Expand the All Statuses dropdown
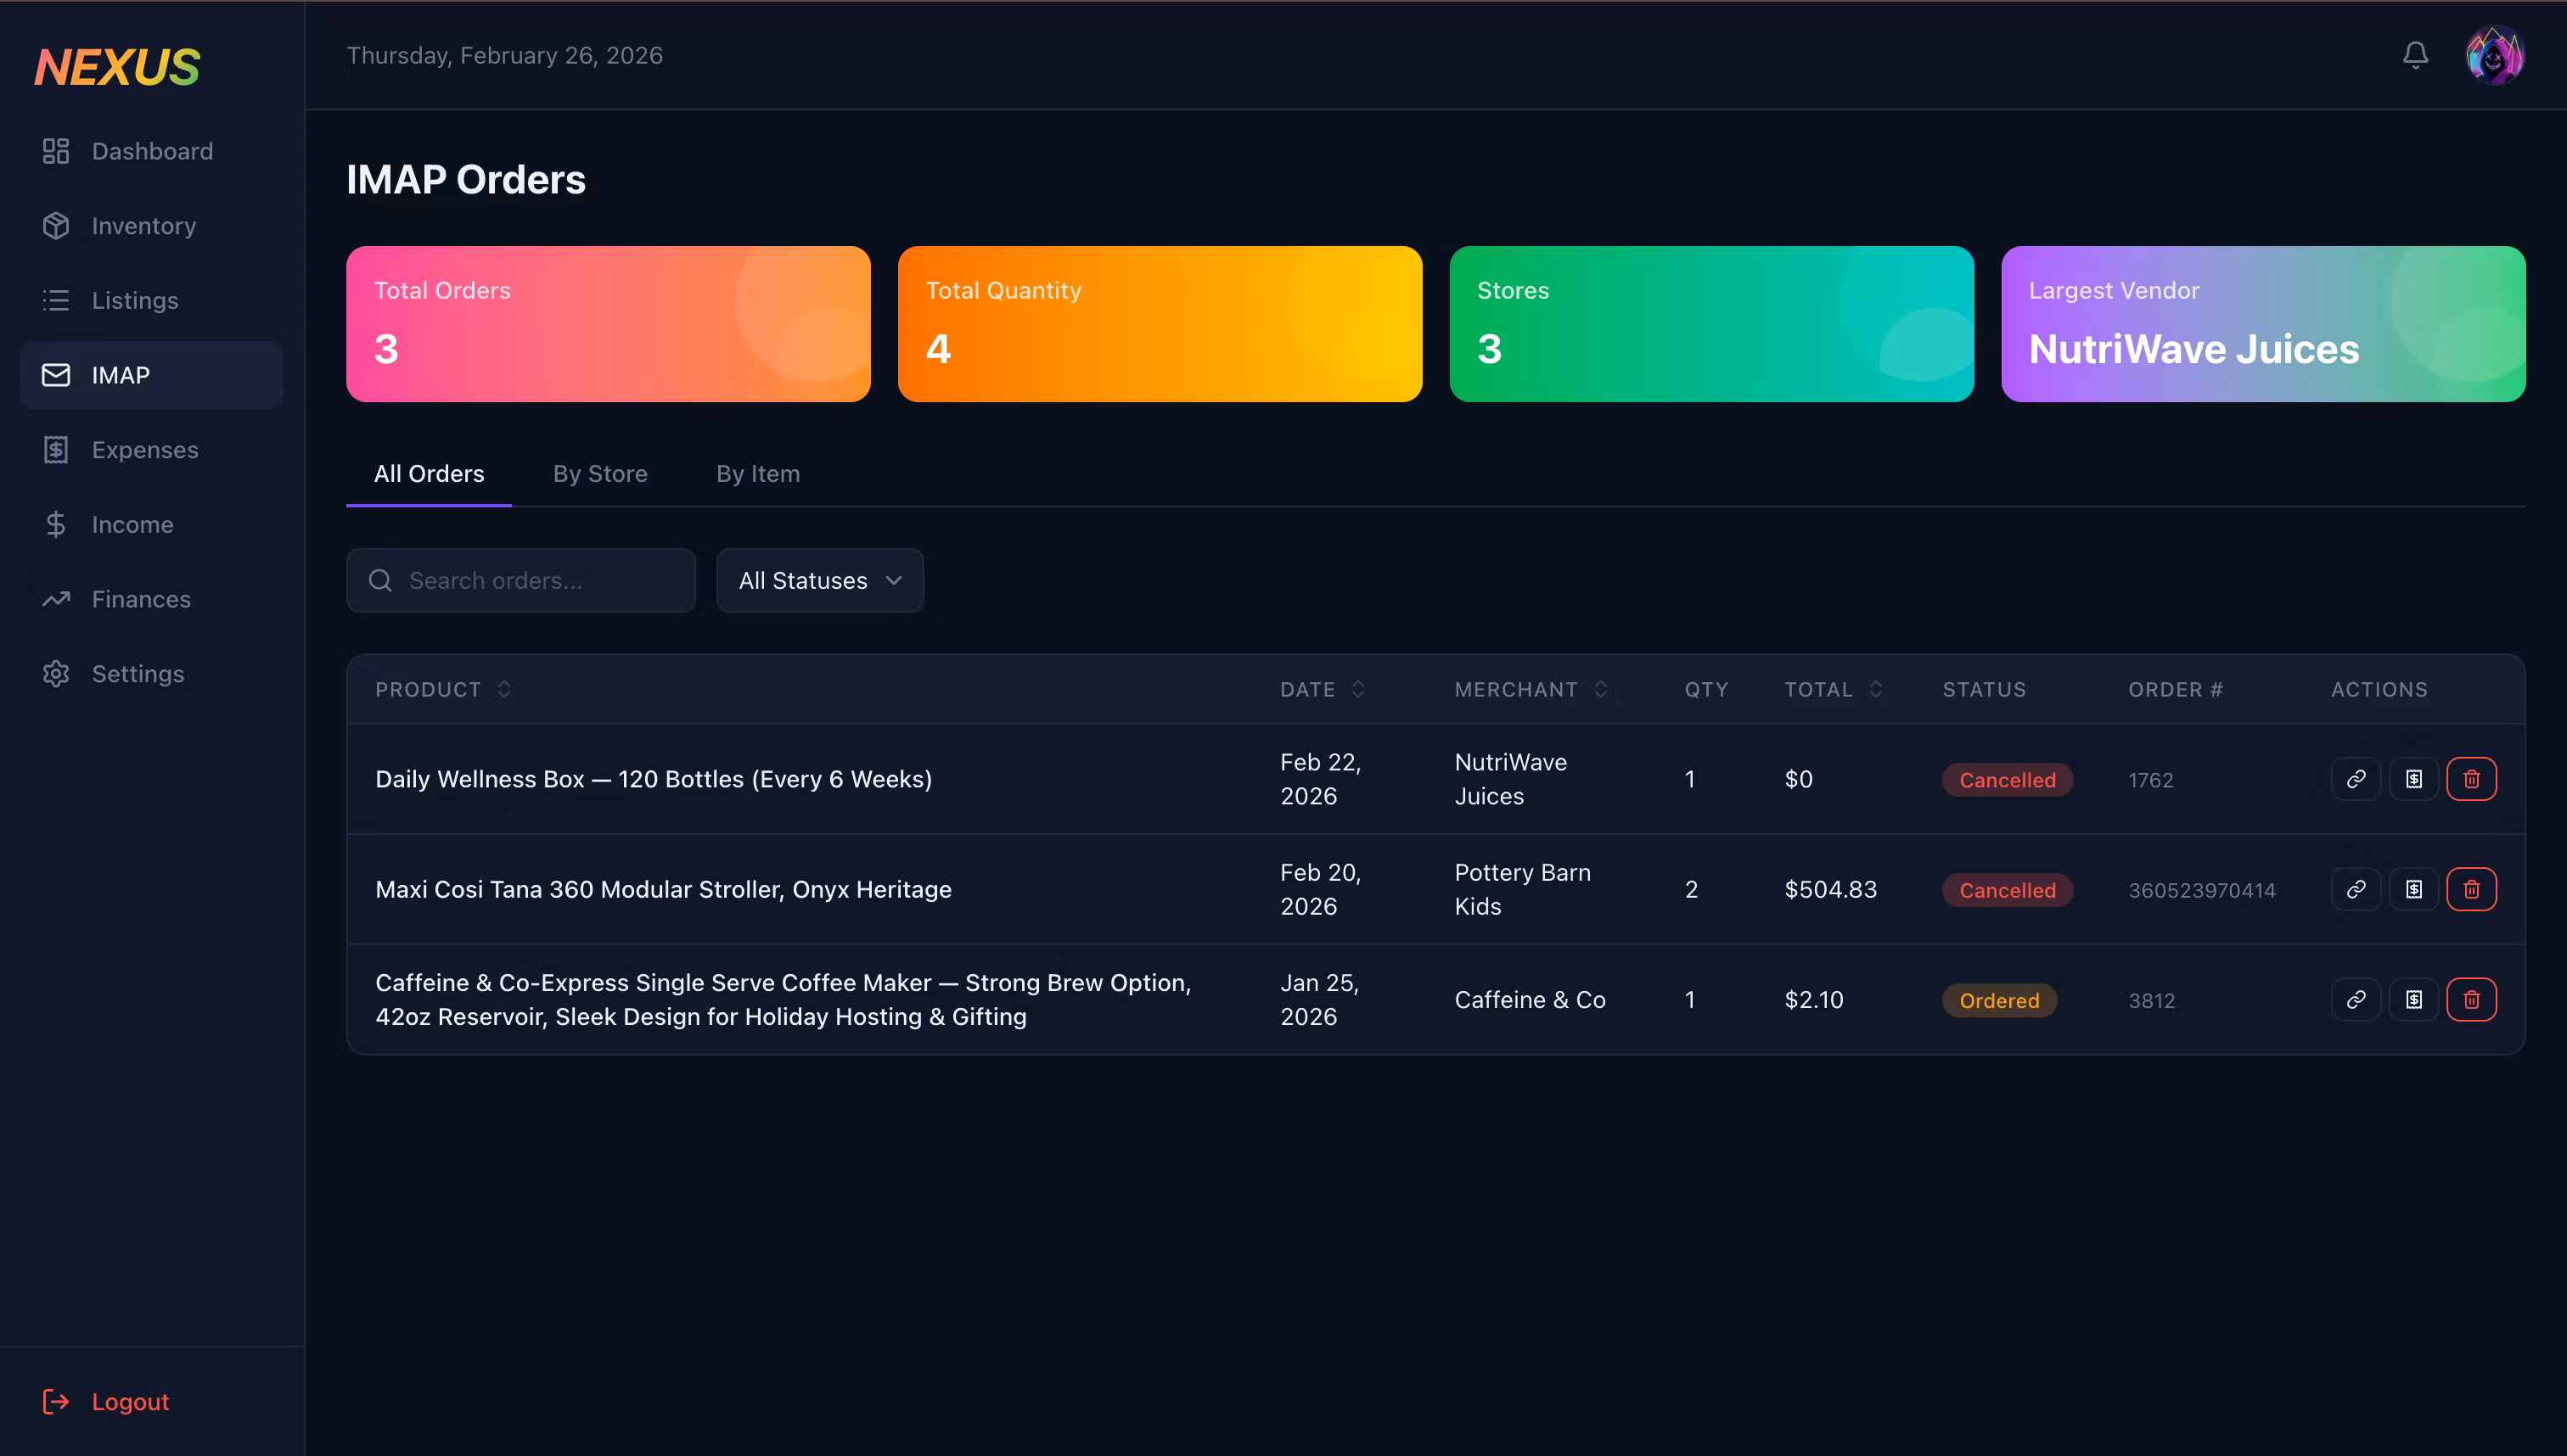2567x1456 pixels. pyautogui.click(x=819, y=580)
